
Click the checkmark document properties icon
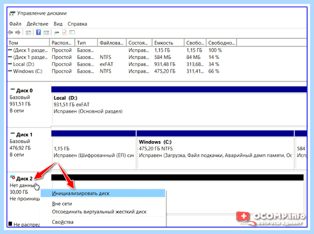pyautogui.click(x=64, y=32)
